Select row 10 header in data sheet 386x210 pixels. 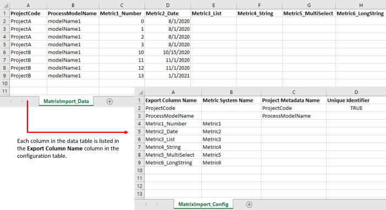click(x=5, y=84)
